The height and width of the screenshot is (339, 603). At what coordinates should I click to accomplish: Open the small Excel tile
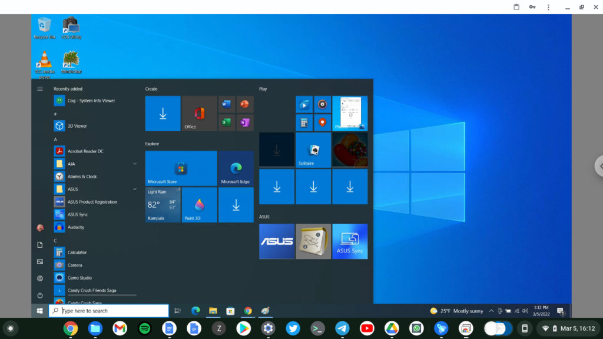tap(227, 122)
